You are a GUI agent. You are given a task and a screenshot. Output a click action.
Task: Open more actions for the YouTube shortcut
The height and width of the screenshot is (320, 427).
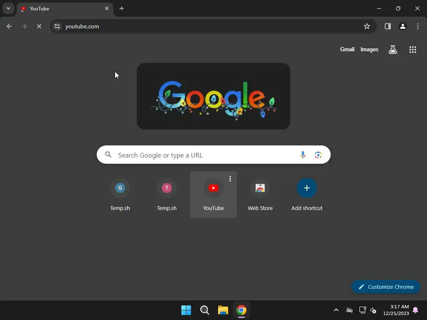(x=230, y=179)
